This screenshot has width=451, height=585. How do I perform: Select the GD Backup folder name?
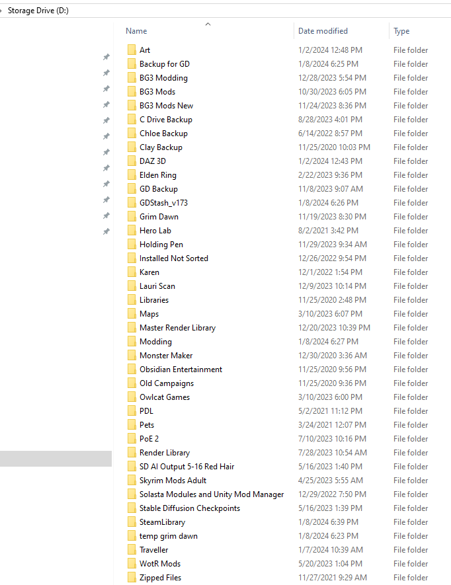tap(159, 189)
